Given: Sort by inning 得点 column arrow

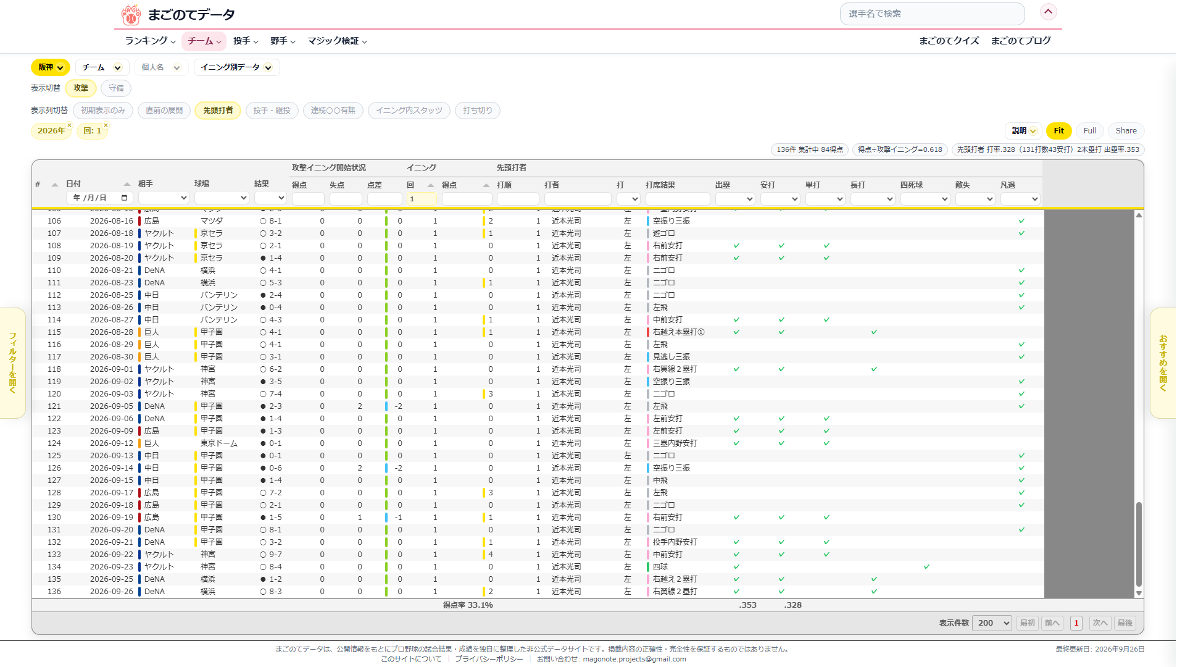Looking at the screenshot, I should coord(486,185).
